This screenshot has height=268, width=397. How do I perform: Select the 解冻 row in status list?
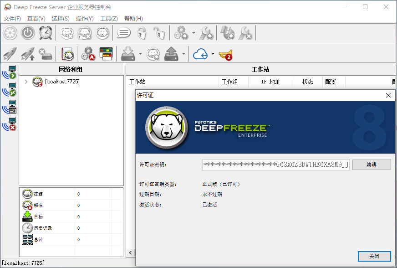pyautogui.click(x=71, y=206)
